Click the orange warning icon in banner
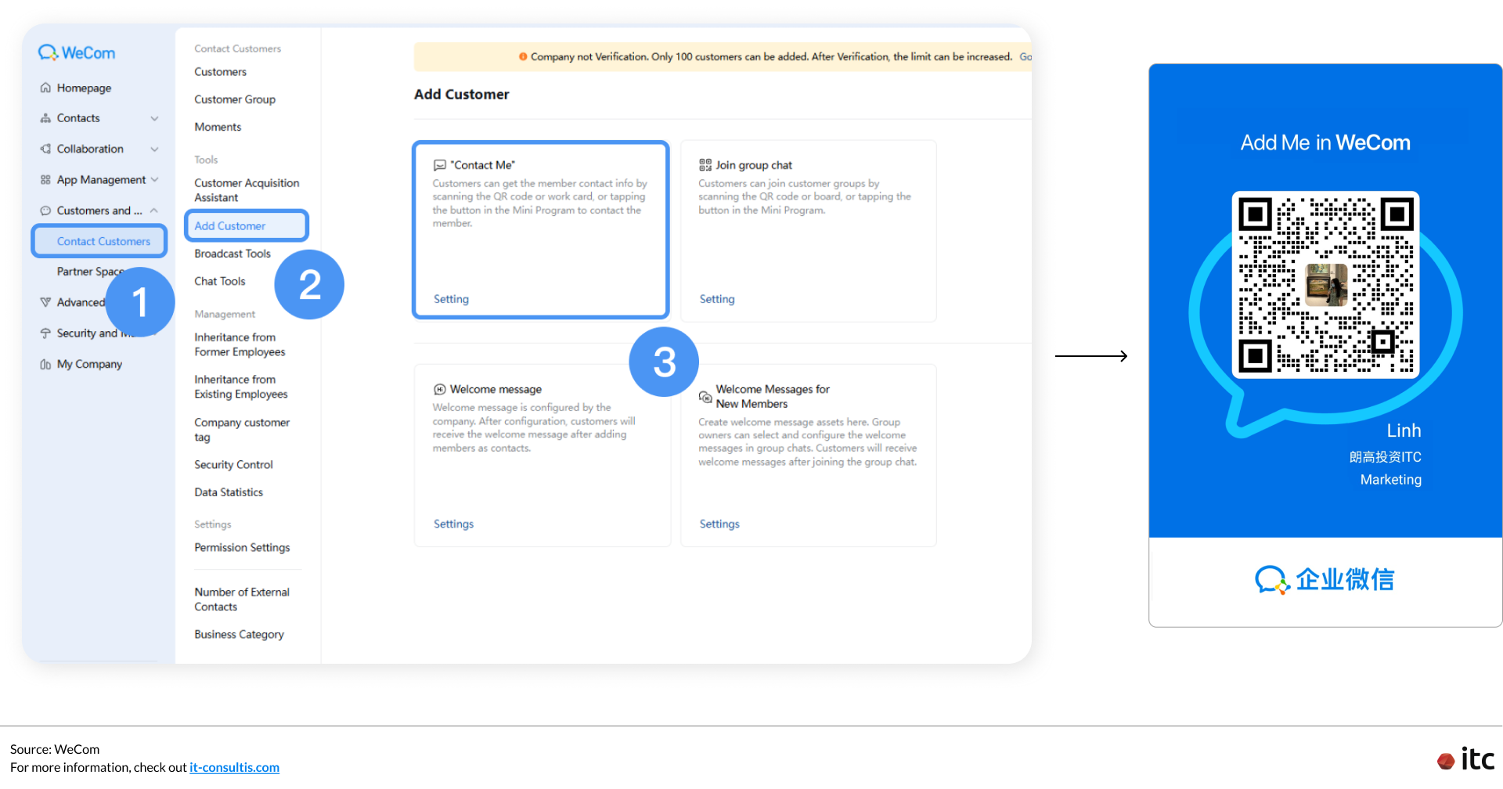 click(523, 56)
